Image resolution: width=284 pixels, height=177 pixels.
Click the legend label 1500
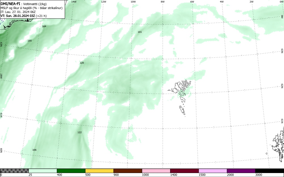click(x=202, y=175)
